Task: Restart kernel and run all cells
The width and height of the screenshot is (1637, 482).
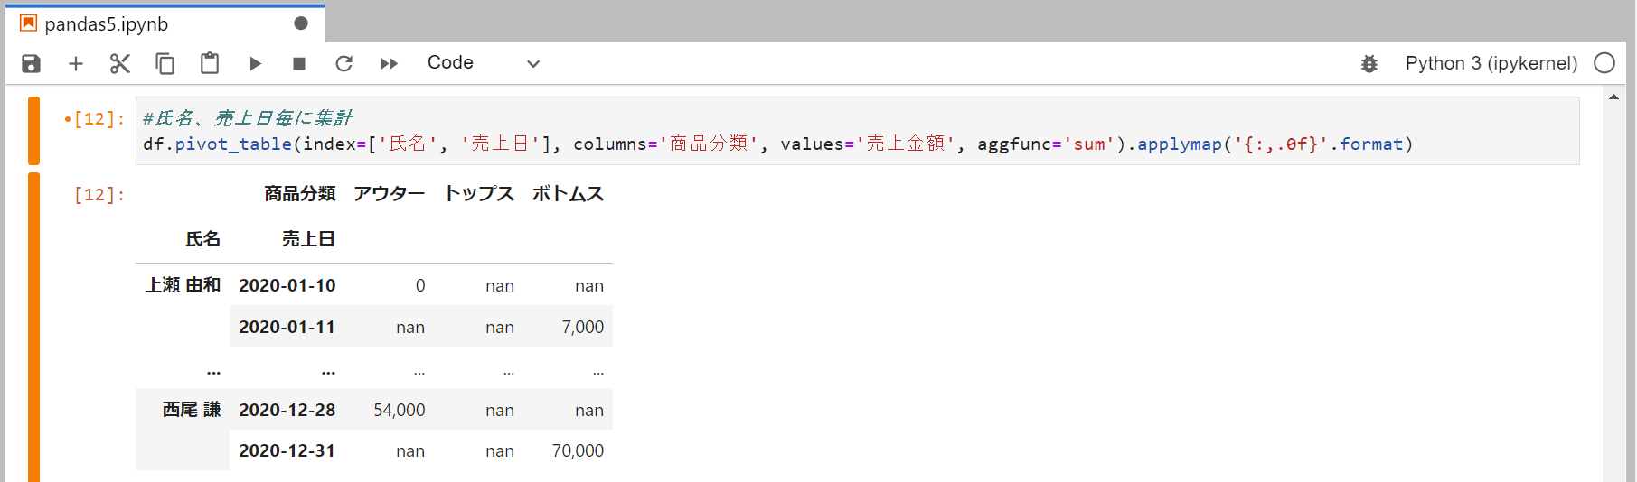Action: (389, 63)
